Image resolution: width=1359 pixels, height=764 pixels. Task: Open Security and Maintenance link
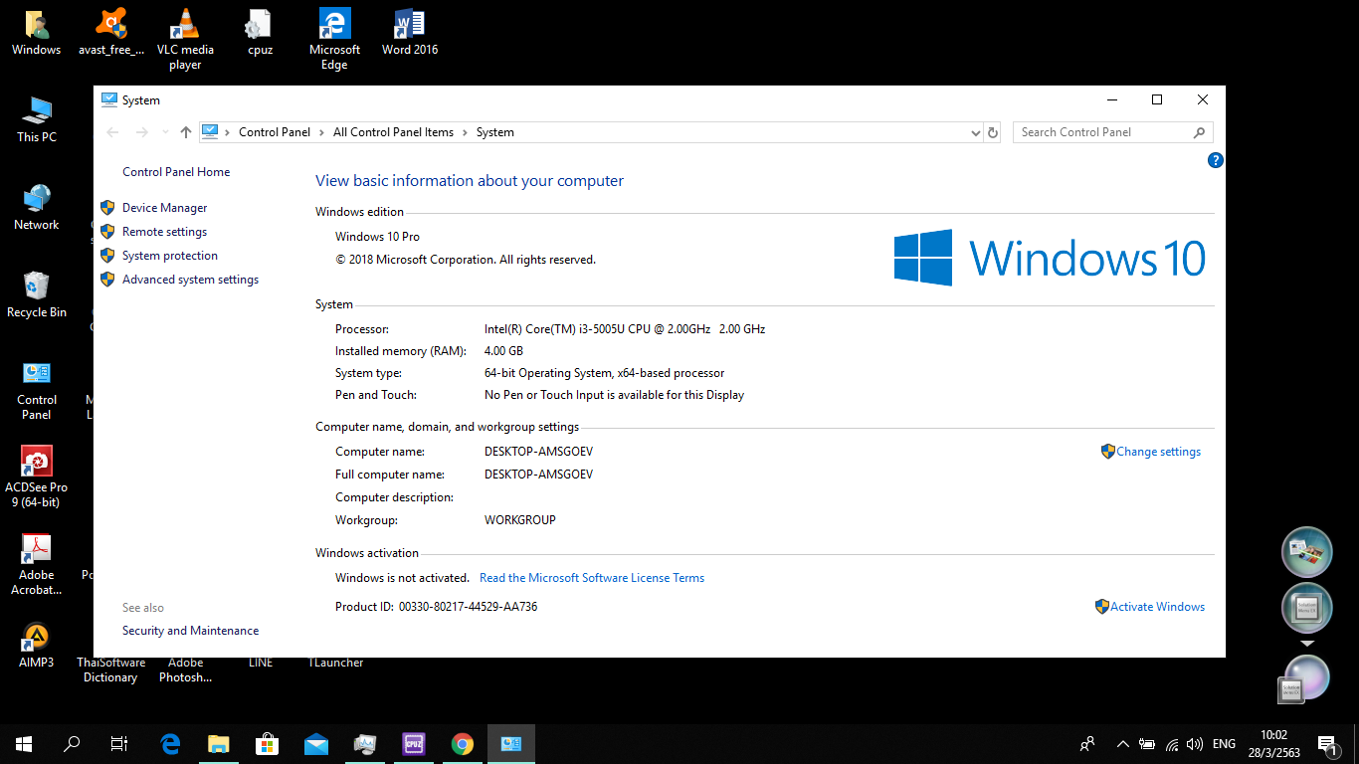point(190,631)
